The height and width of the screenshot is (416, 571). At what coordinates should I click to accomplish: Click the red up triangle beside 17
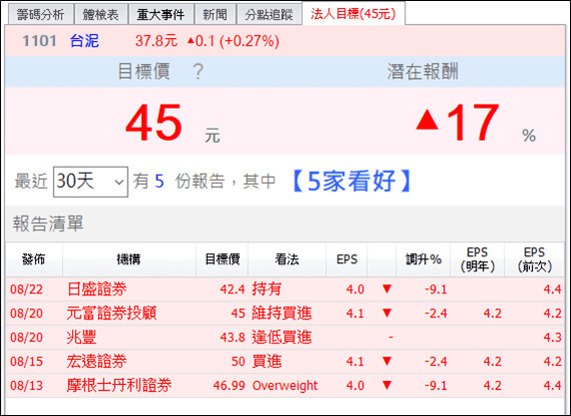[x=427, y=120]
